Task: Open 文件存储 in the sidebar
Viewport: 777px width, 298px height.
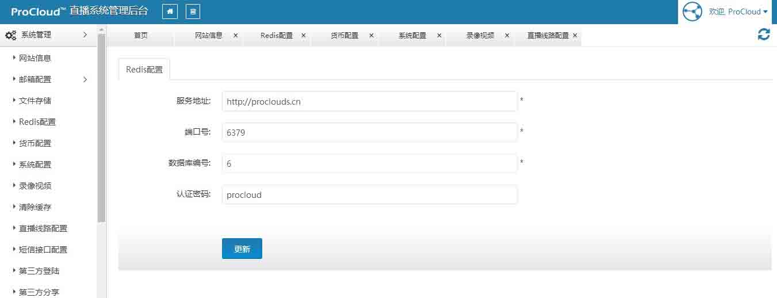Action: [35, 101]
